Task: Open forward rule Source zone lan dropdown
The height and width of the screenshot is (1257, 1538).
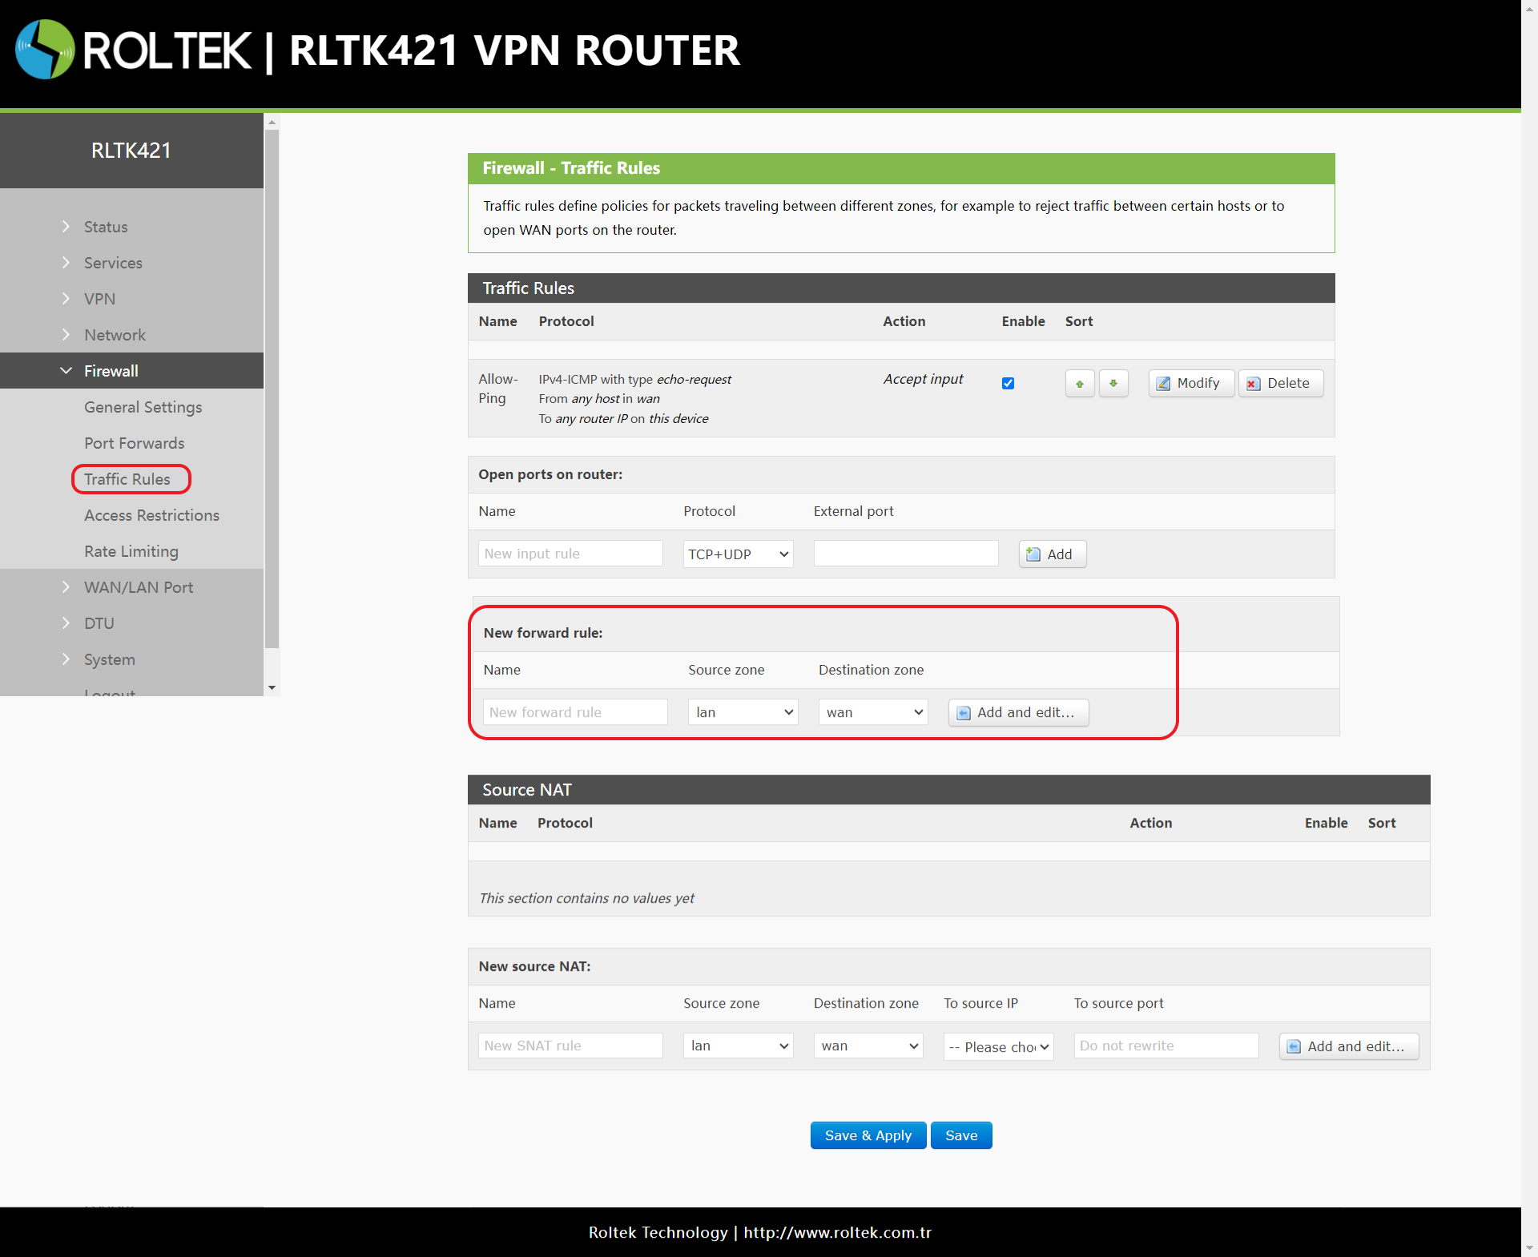Action: coord(742,713)
